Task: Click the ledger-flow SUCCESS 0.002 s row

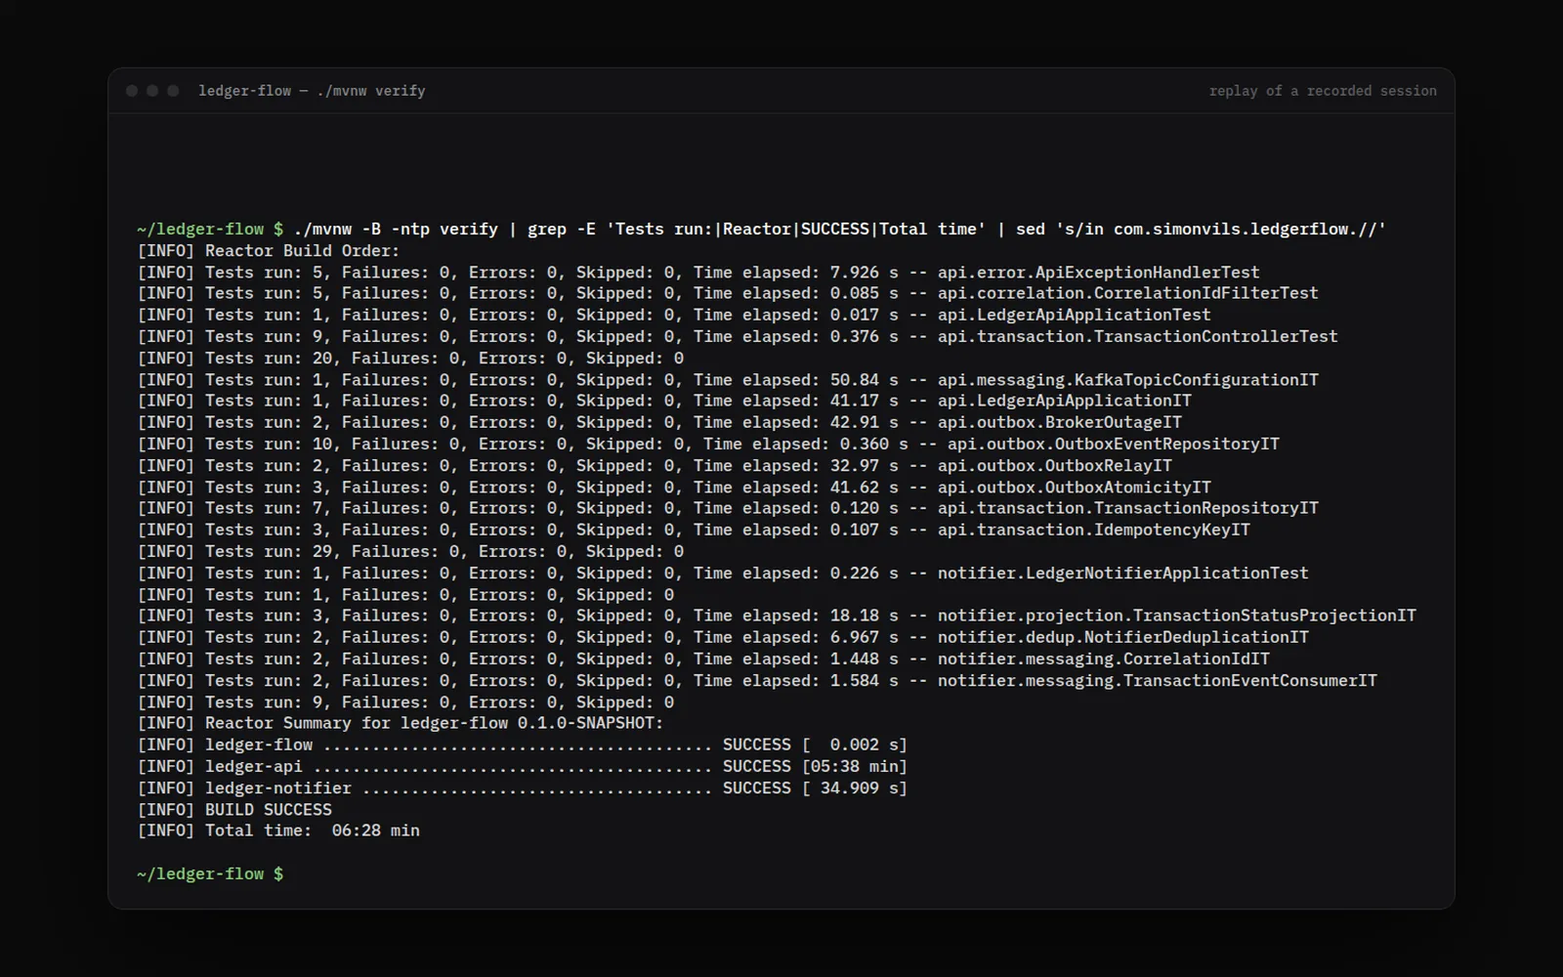Action: click(x=523, y=744)
